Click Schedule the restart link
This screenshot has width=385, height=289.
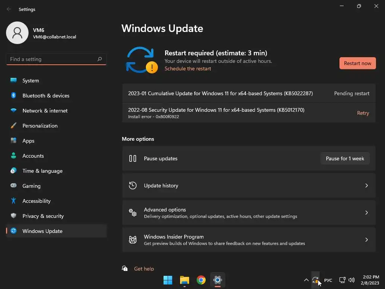coord(188,68)
